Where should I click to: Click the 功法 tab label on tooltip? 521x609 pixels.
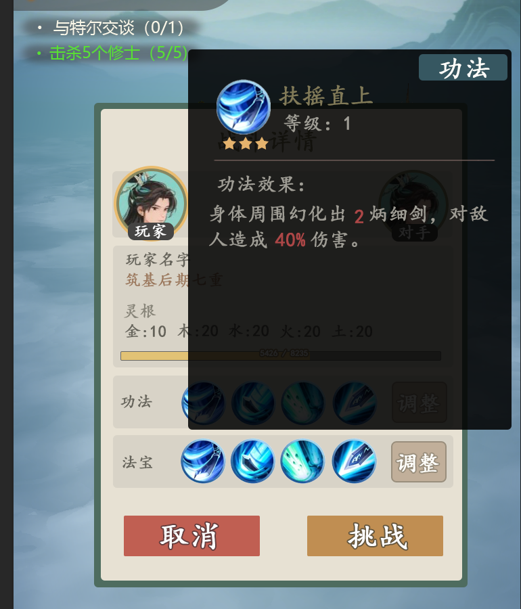(x=463, y=68)
